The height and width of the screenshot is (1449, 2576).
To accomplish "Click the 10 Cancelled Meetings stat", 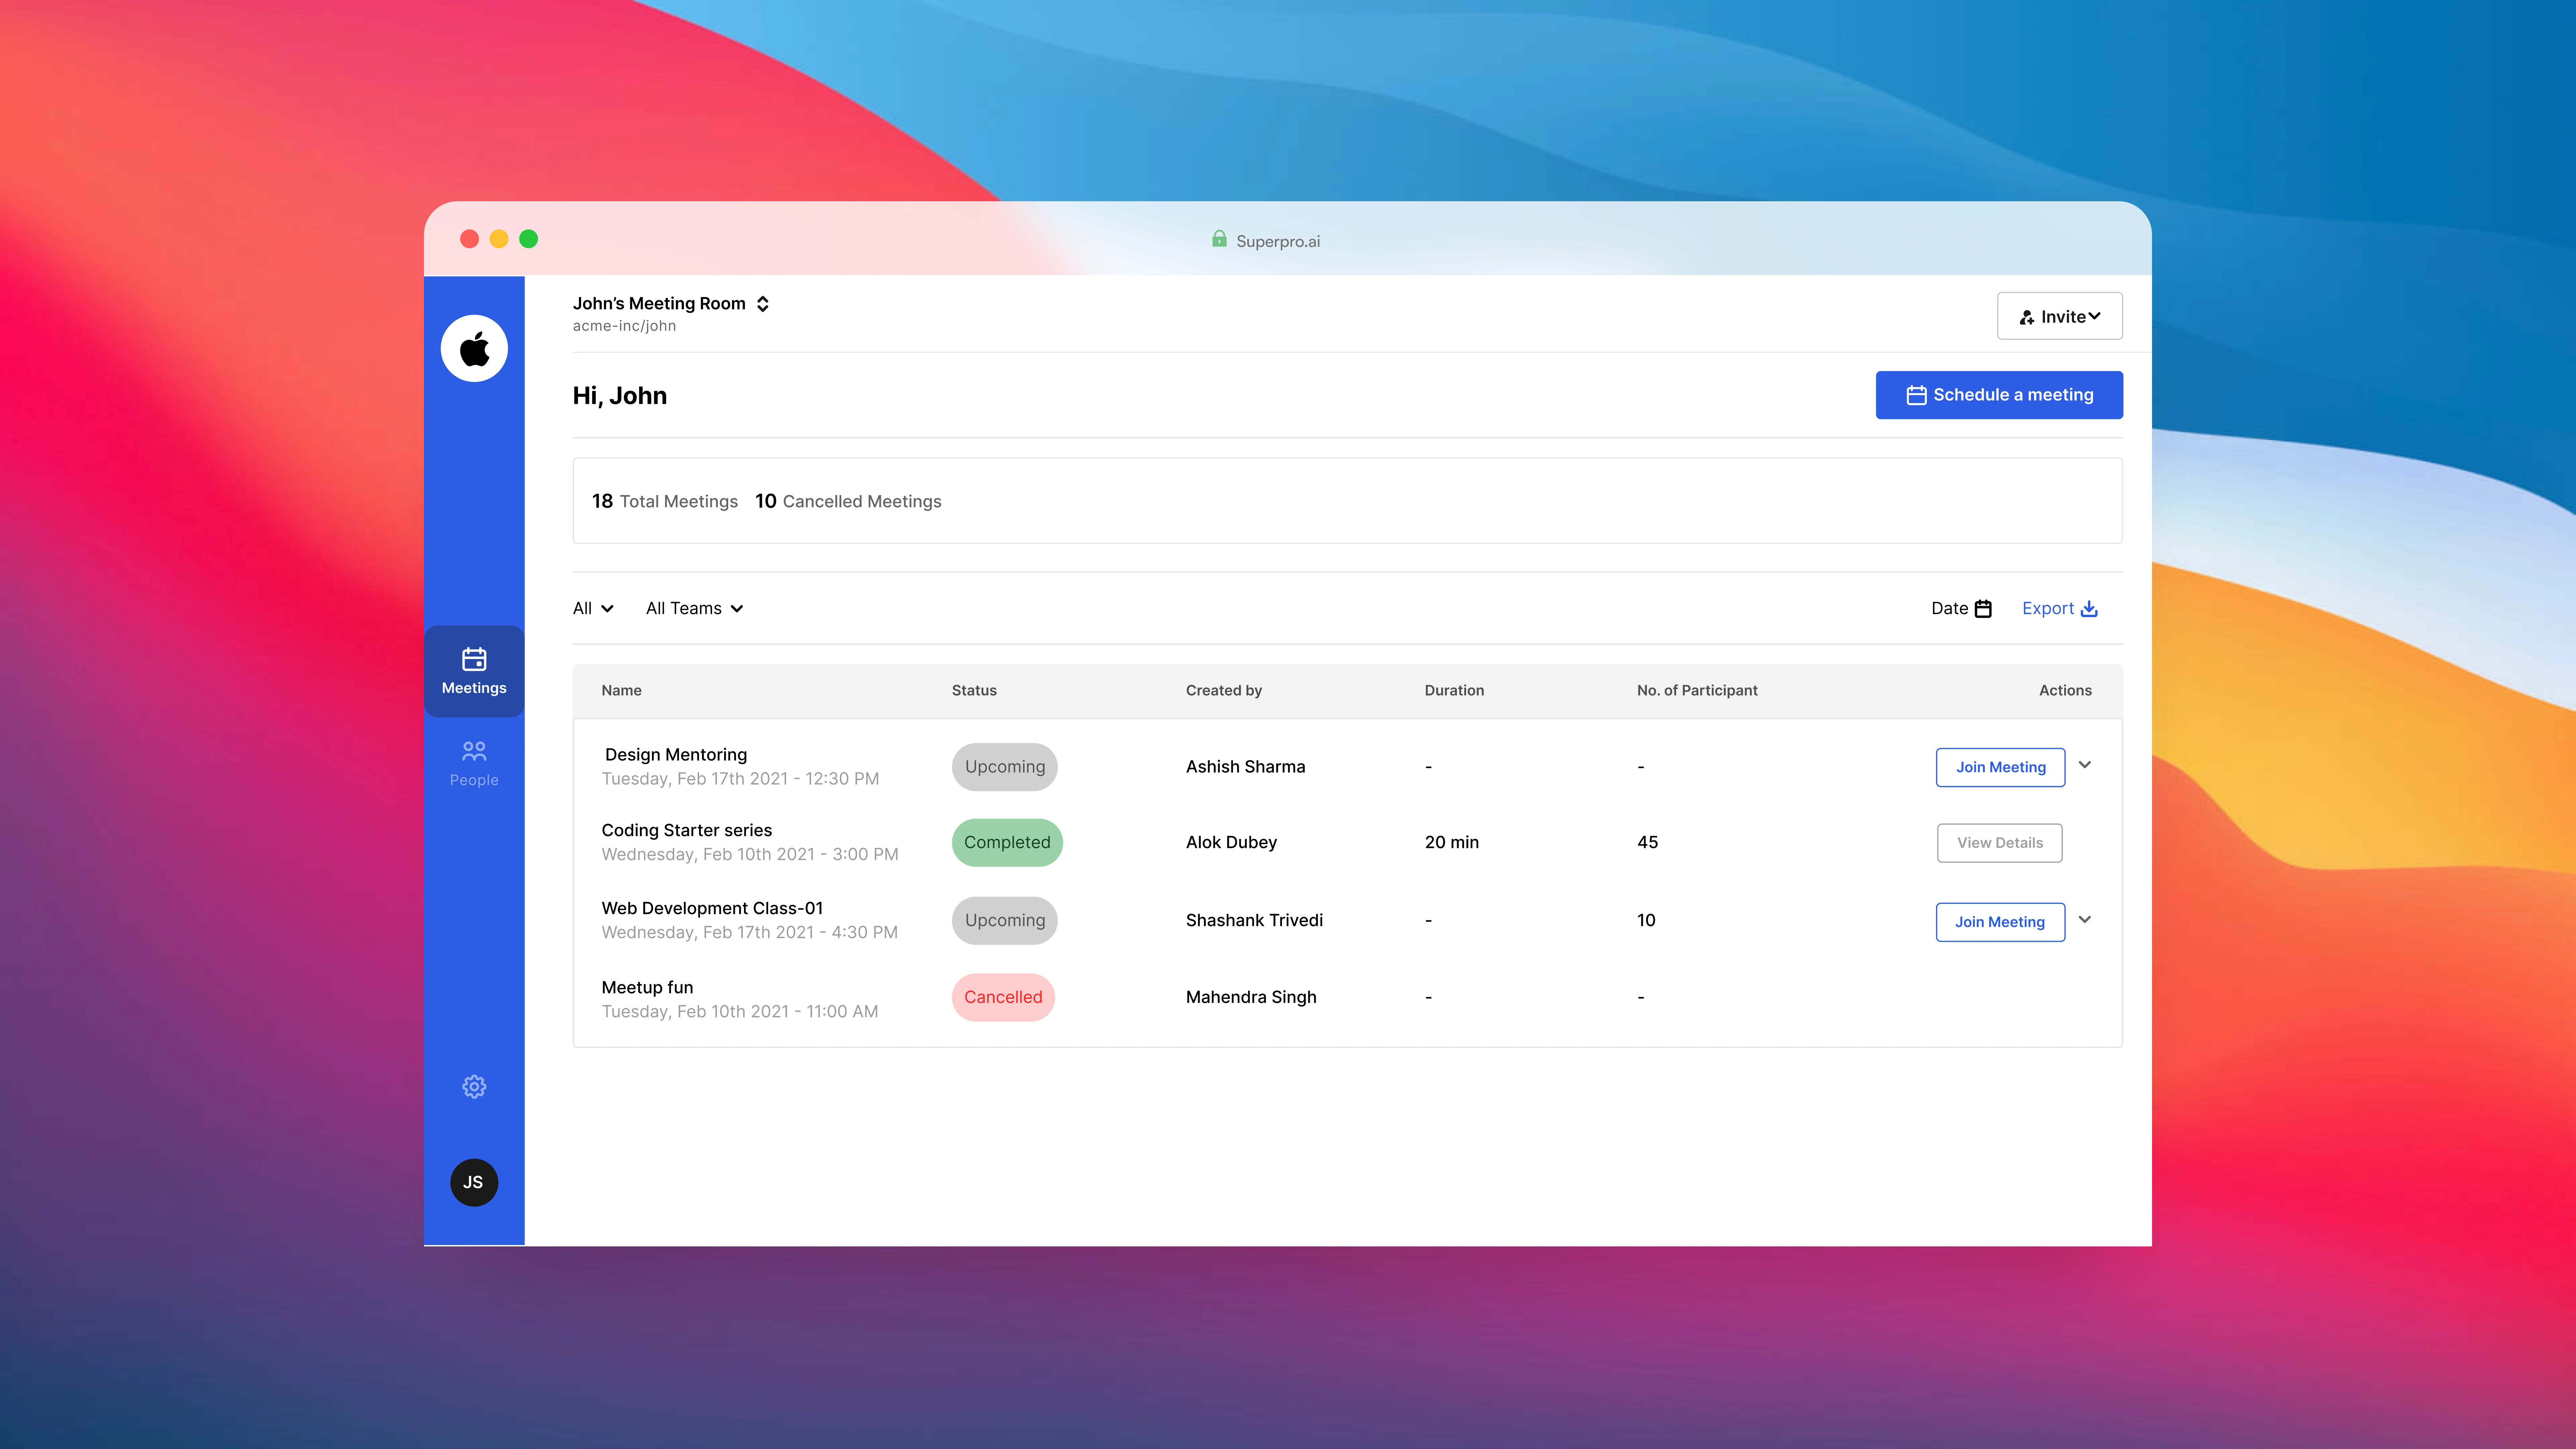I will (x=848, y=502).
